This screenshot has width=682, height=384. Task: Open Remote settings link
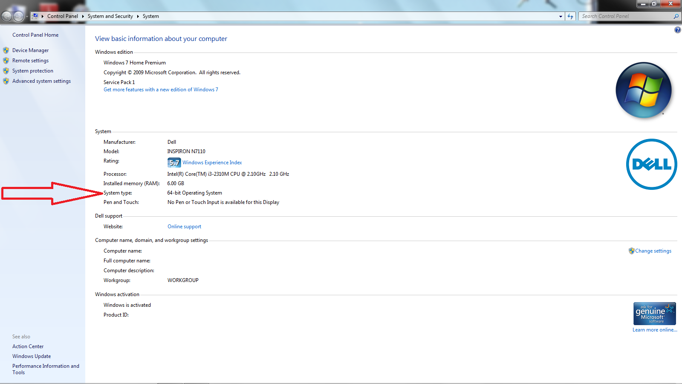(x=30, y=61)
